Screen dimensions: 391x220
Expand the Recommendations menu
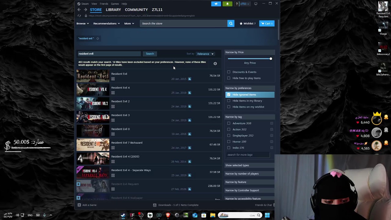tap(106, 24)
